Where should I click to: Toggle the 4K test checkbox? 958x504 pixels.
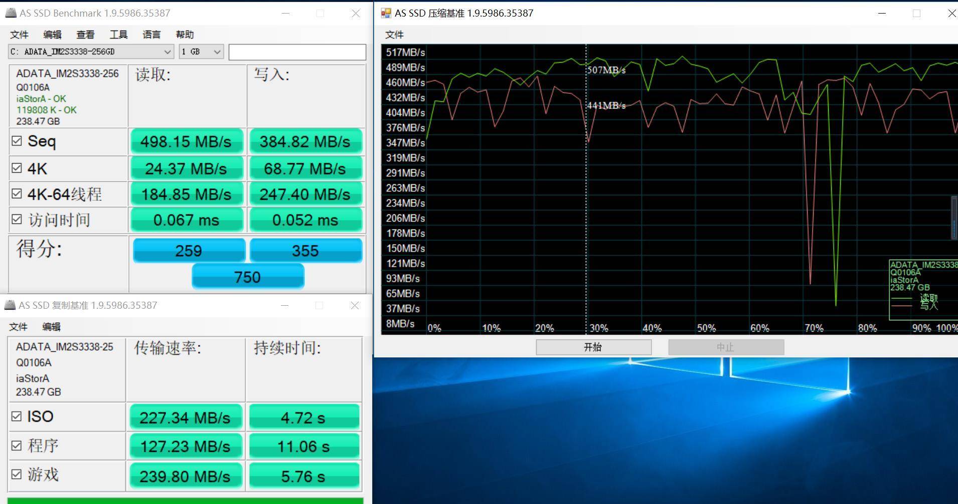[17, 168]
